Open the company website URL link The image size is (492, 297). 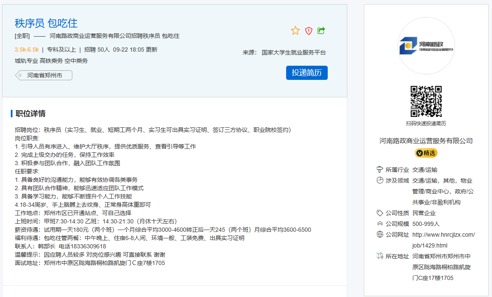tap(443, 240)
